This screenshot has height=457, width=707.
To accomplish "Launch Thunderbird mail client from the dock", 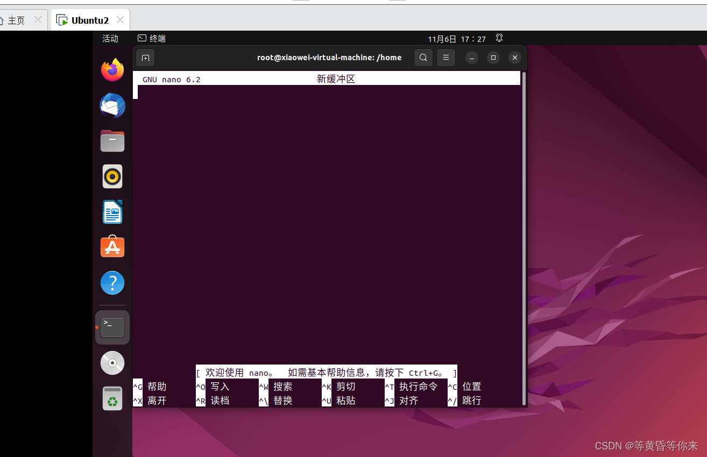I will 112,106.
